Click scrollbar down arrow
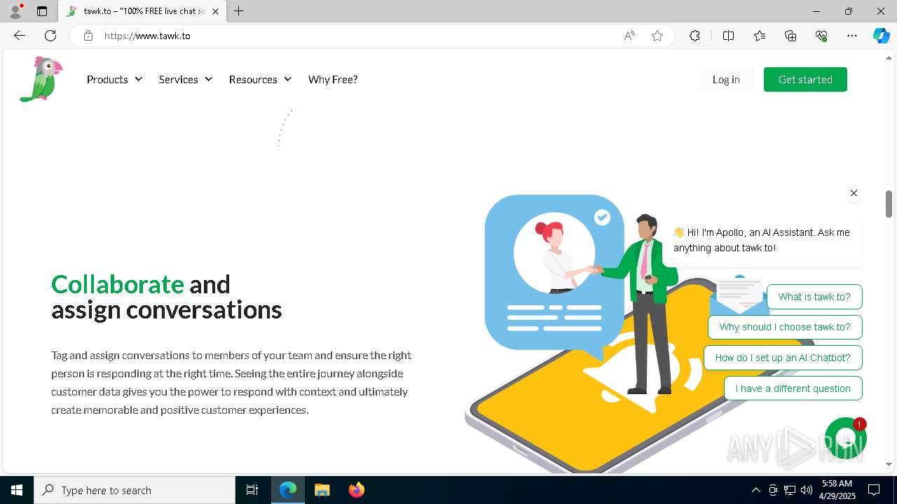 [889, 464]
